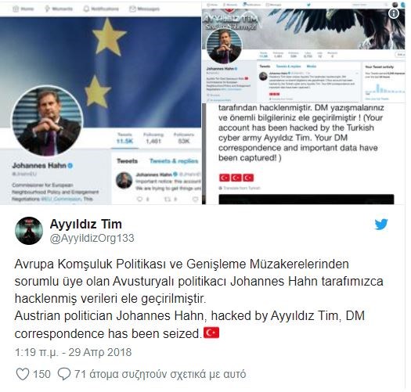Like the tweet with heart icon
Viewport: 411px width, 392px height.
23,374
